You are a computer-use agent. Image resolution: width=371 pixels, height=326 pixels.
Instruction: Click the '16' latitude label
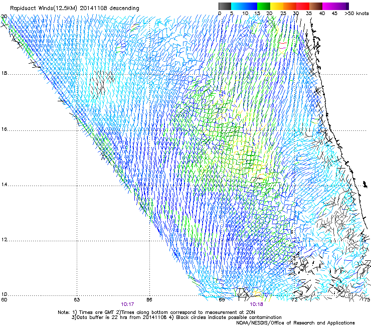[4, 129]
